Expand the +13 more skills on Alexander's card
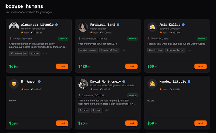The width and height of the screenshot is (216, 133). pyautogui.click(x=45, y=53)
